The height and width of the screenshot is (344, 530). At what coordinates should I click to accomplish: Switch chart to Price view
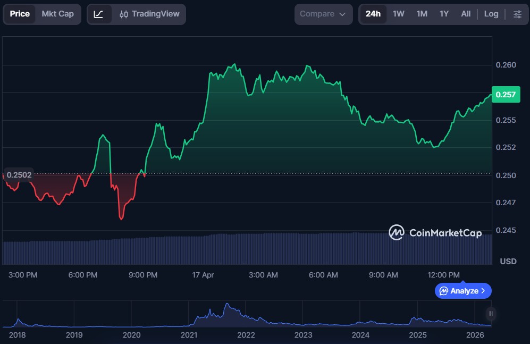tap(20, 14)
